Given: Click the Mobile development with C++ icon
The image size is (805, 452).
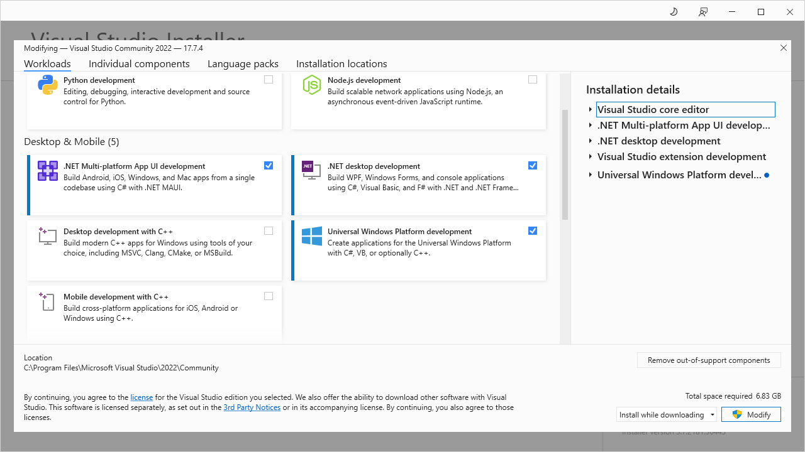Looking at the screenshot, I should point(47,302).
